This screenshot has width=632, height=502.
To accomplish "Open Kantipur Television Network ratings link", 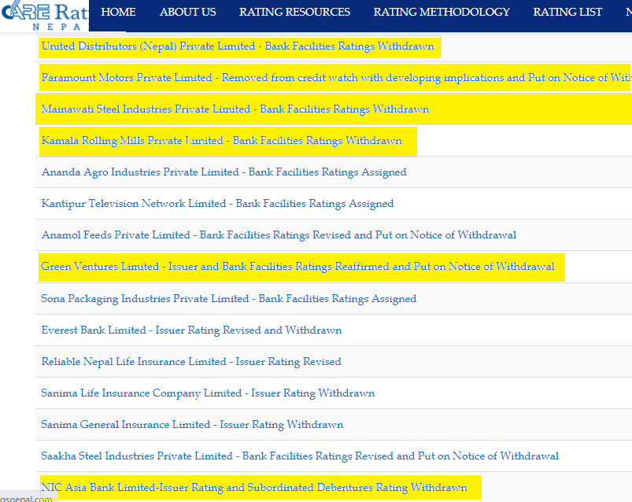I will click(218, 204).
